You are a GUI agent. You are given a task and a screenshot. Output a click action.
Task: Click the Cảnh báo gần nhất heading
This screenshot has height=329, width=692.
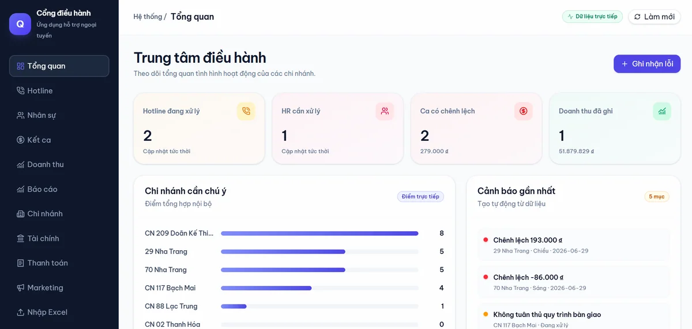516,191
